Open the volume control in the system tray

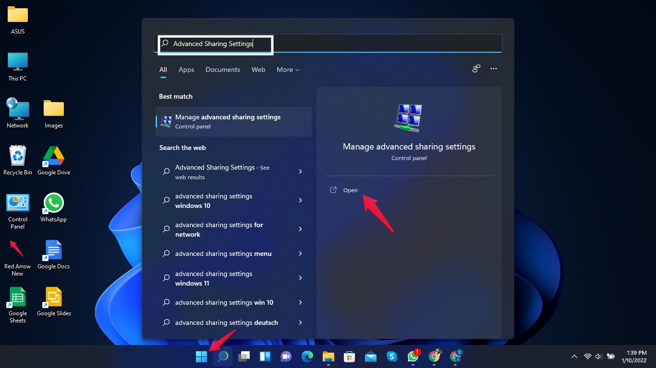599,356
